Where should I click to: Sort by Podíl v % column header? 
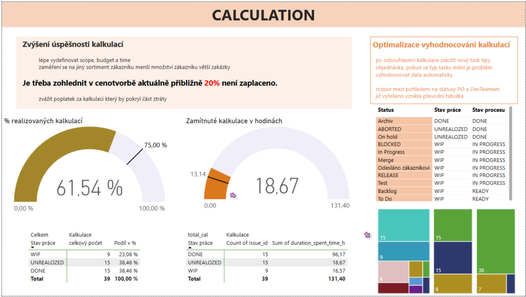coord(125,243)
